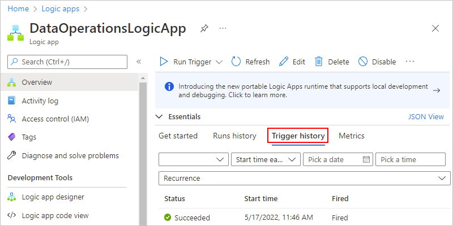Click the Fired value in the Succeeded row

pos(340,218)
